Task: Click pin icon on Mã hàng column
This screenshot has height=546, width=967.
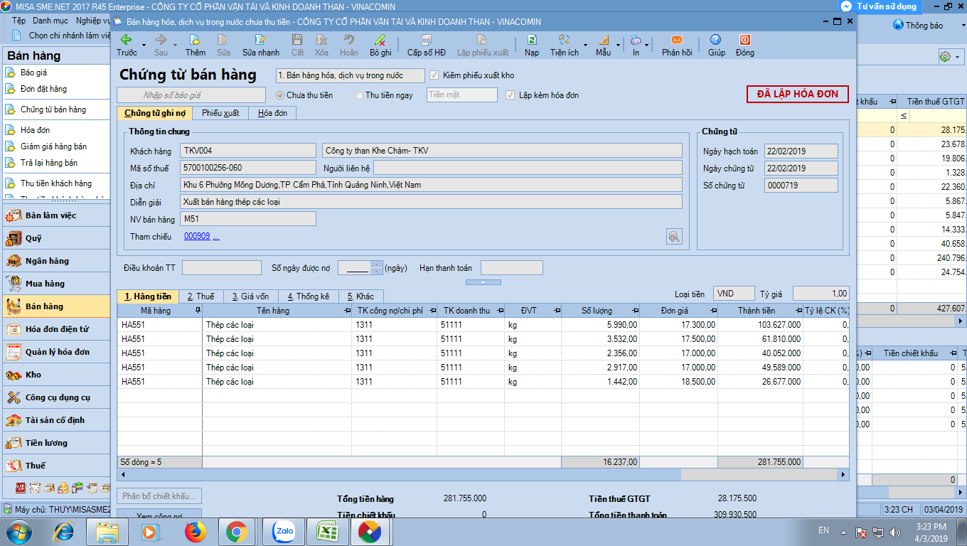Action: pos(198,311)
